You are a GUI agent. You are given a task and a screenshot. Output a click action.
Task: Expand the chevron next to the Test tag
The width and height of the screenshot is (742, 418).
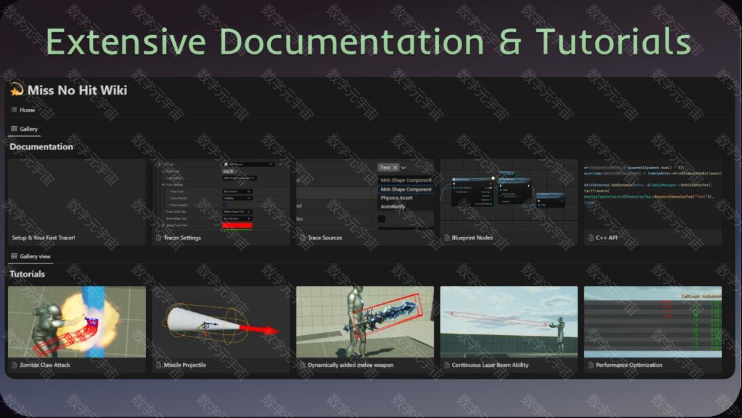404,168
